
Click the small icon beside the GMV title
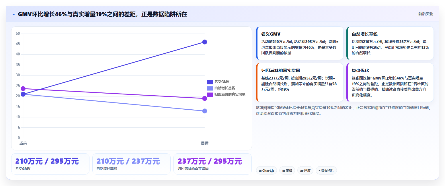coord(13,14)
